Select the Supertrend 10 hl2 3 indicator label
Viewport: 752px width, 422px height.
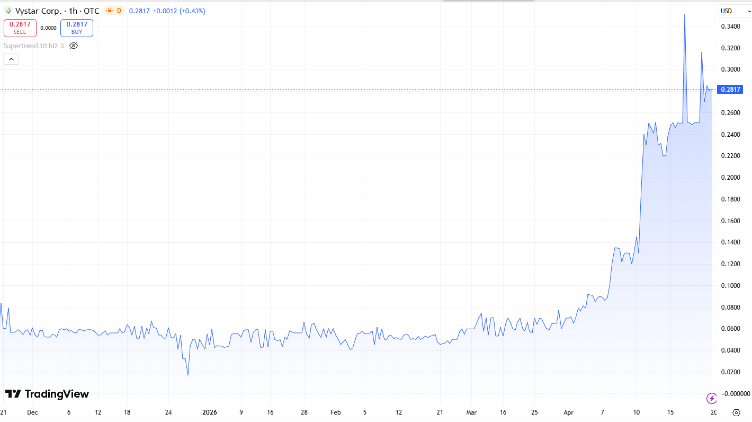(33, 46)
